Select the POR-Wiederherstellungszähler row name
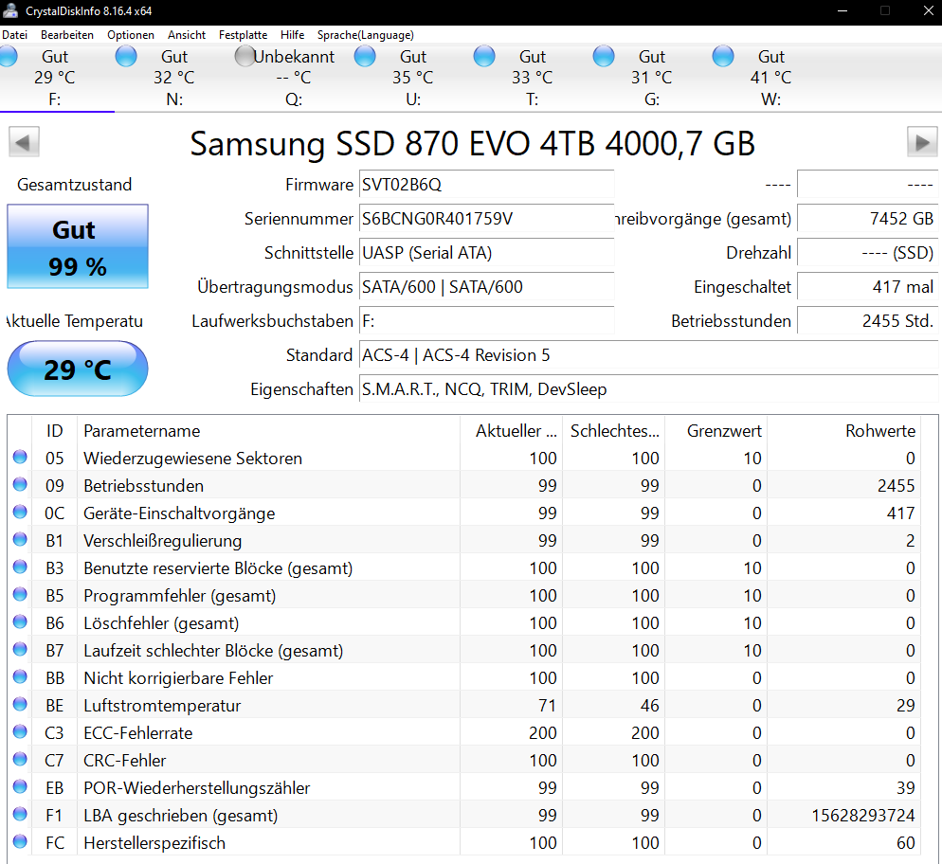This screenshot has width=942, height=864. pyautogui.click(x=197, y=788)
